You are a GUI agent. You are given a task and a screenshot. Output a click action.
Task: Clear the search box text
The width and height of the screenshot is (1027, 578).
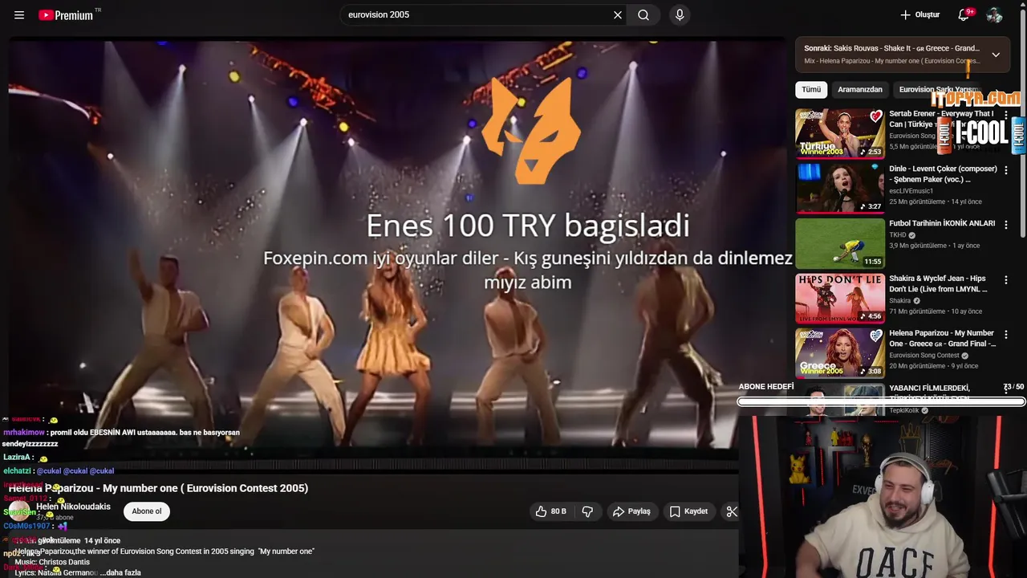pyautogui.click(x=618, y=15)
